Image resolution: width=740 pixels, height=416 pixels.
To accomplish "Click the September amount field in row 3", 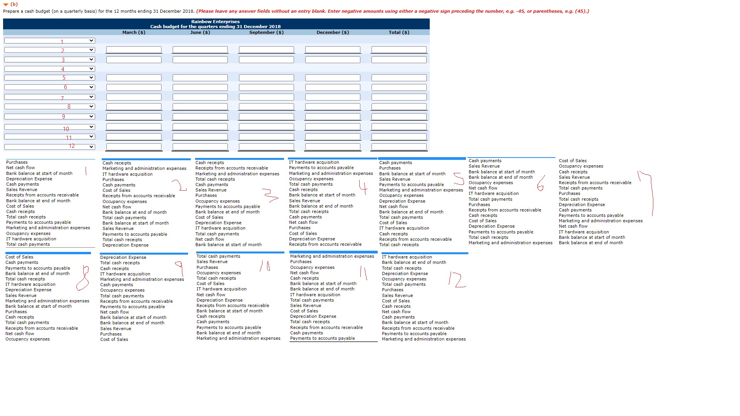I will [267, 59].
